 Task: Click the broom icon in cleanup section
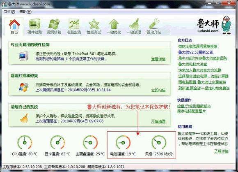[x=24, y=118]
